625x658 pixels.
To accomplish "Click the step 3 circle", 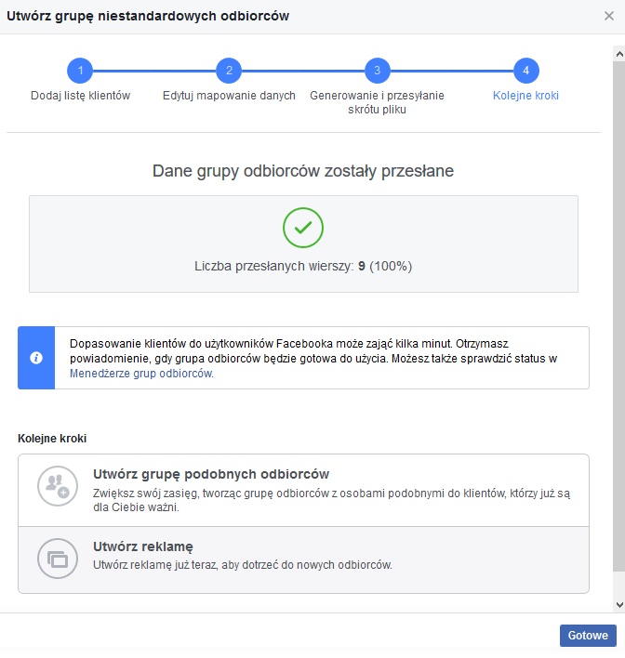I will (x=377, y=71).
